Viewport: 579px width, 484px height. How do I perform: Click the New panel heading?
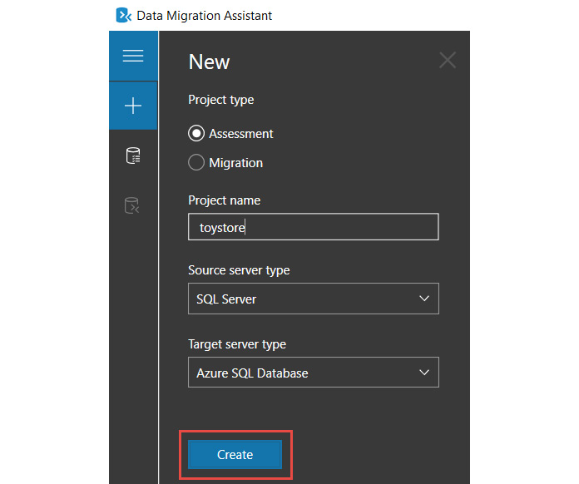click(210, 62)
